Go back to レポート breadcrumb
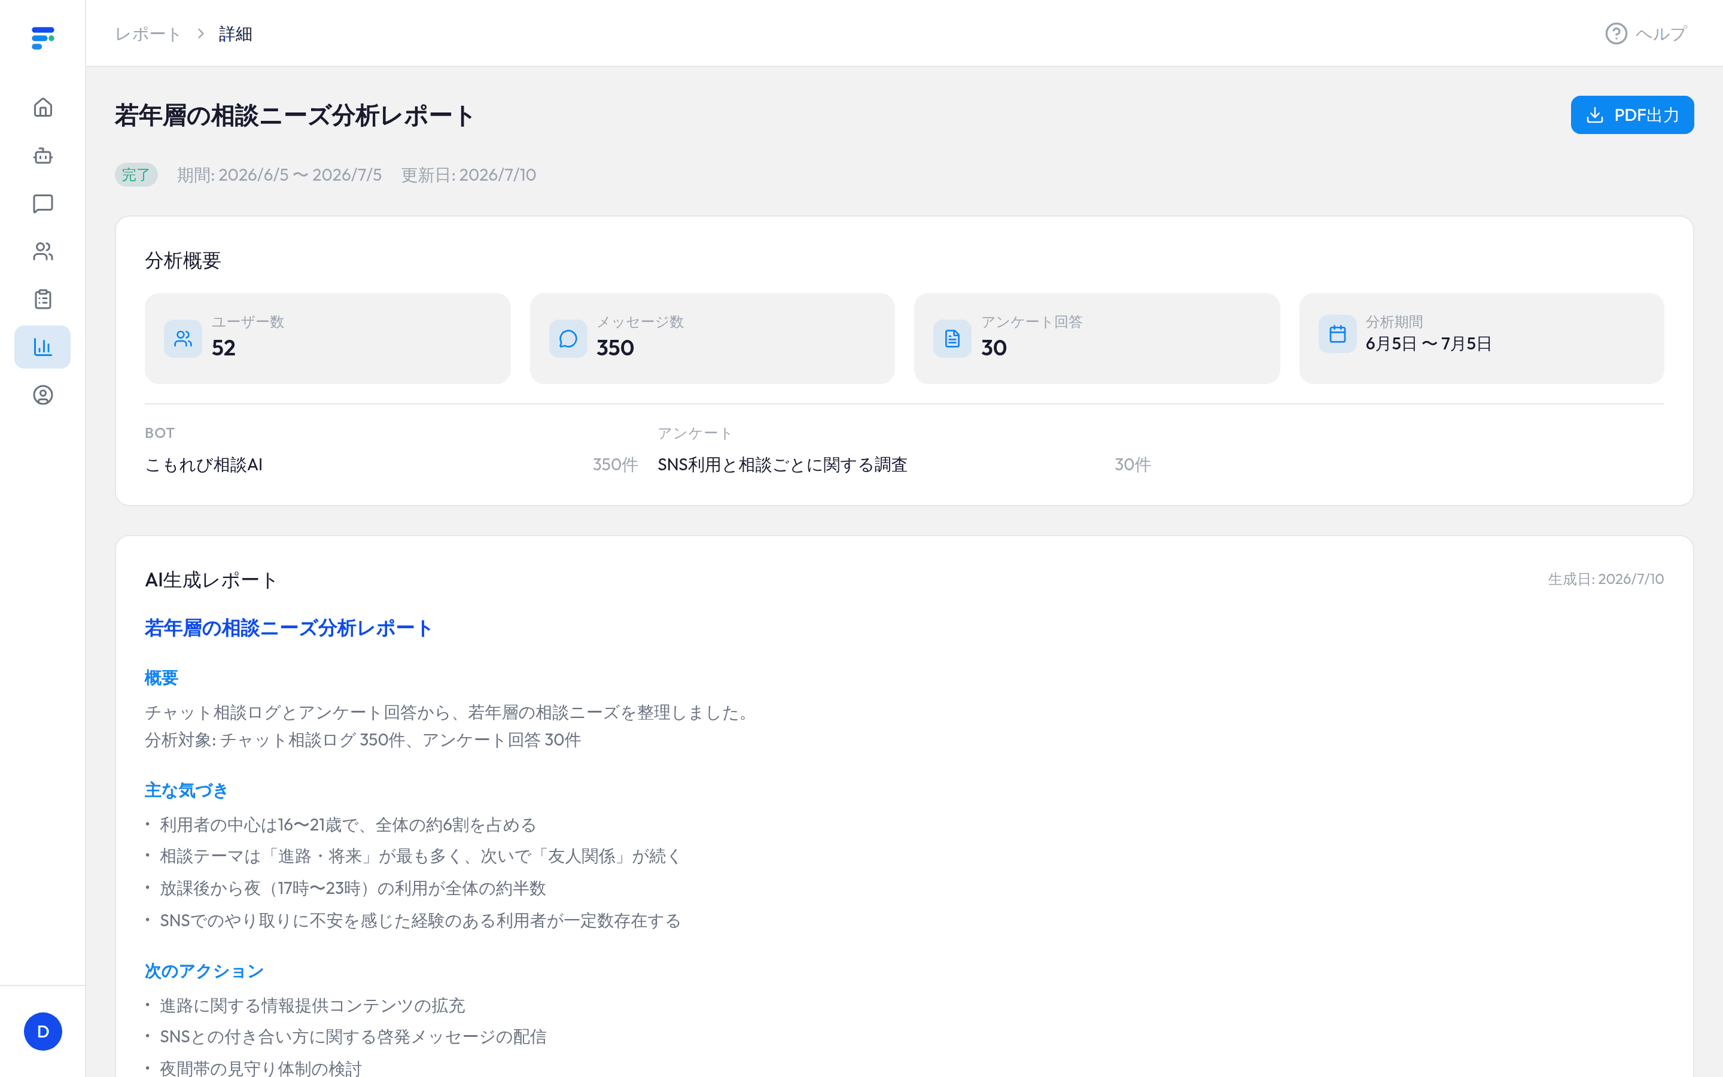 (x=148, y=34)
